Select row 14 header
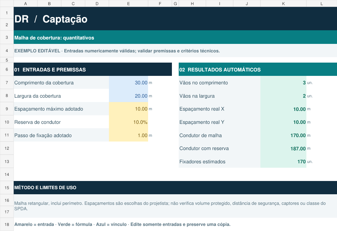The height and width of the screenshot is (231, 337). click(7, 175)
